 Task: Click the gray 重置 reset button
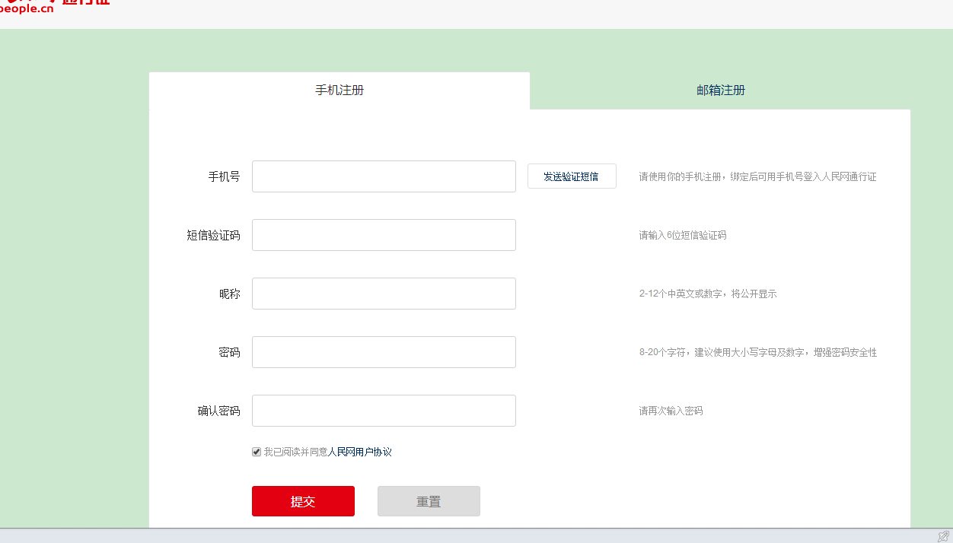pyautogui.click(x=429, y=500)
